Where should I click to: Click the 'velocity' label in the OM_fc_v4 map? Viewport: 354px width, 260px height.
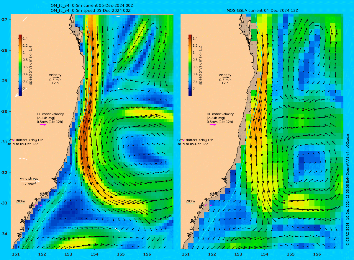pyautogui.click(x=55, y=75)
